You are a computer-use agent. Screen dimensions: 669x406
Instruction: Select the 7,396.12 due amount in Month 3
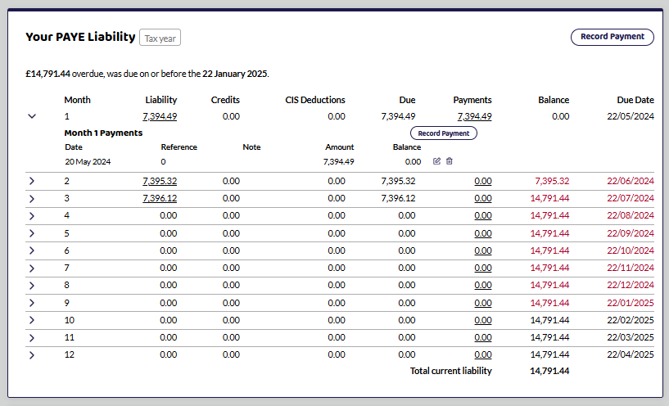(398, 198)
